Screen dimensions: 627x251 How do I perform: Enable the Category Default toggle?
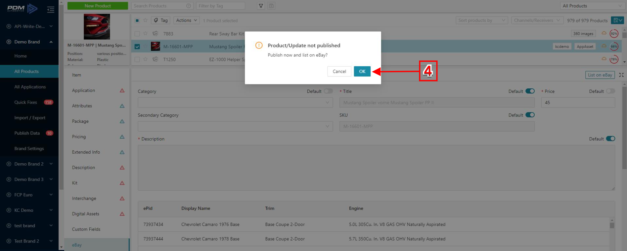pyautogui.click(x=328, y=91)
